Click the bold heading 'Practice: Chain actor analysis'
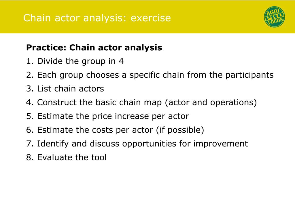 point(94,47)
